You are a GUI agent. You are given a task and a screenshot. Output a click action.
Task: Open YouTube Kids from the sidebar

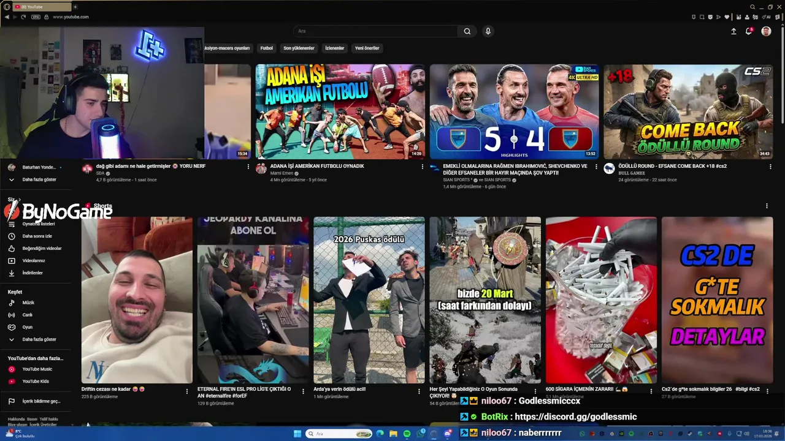36,382
